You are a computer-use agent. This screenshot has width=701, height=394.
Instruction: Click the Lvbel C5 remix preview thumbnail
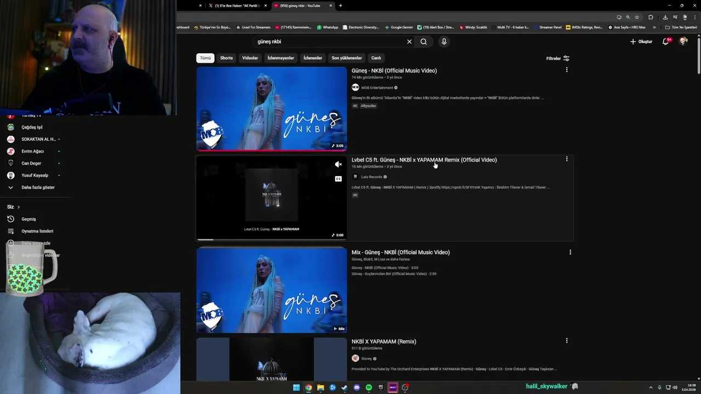272,198
